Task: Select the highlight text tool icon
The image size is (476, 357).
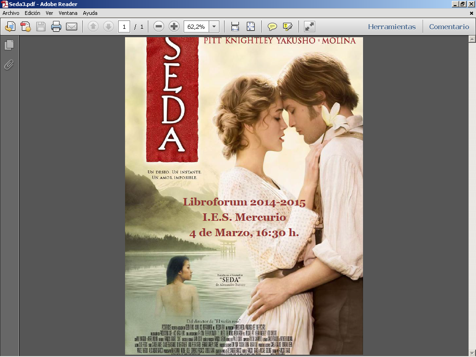Action: point(287,26)
